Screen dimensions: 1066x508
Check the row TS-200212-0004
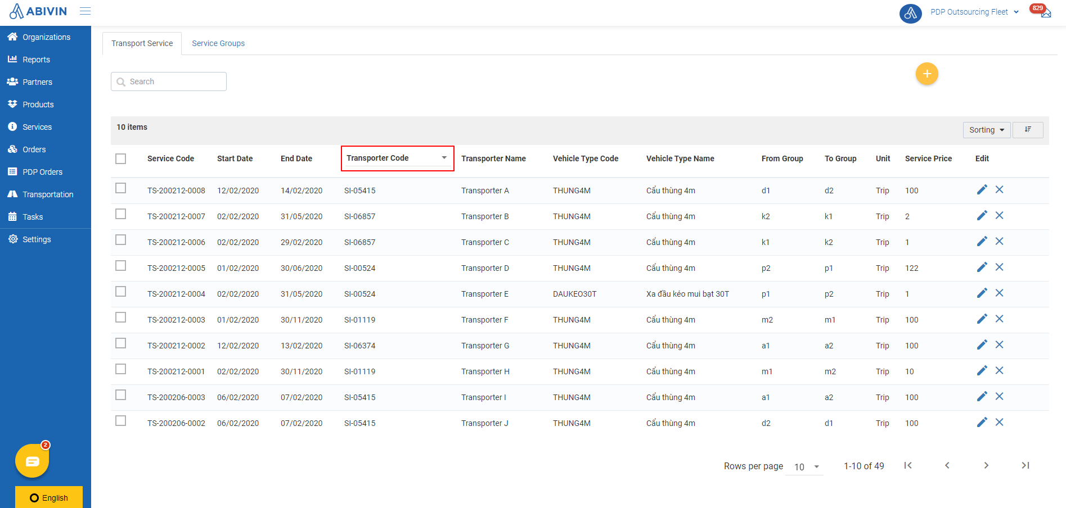(x=120, y=292)
